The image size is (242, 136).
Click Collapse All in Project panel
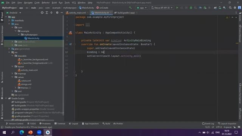tap(51, 12)
